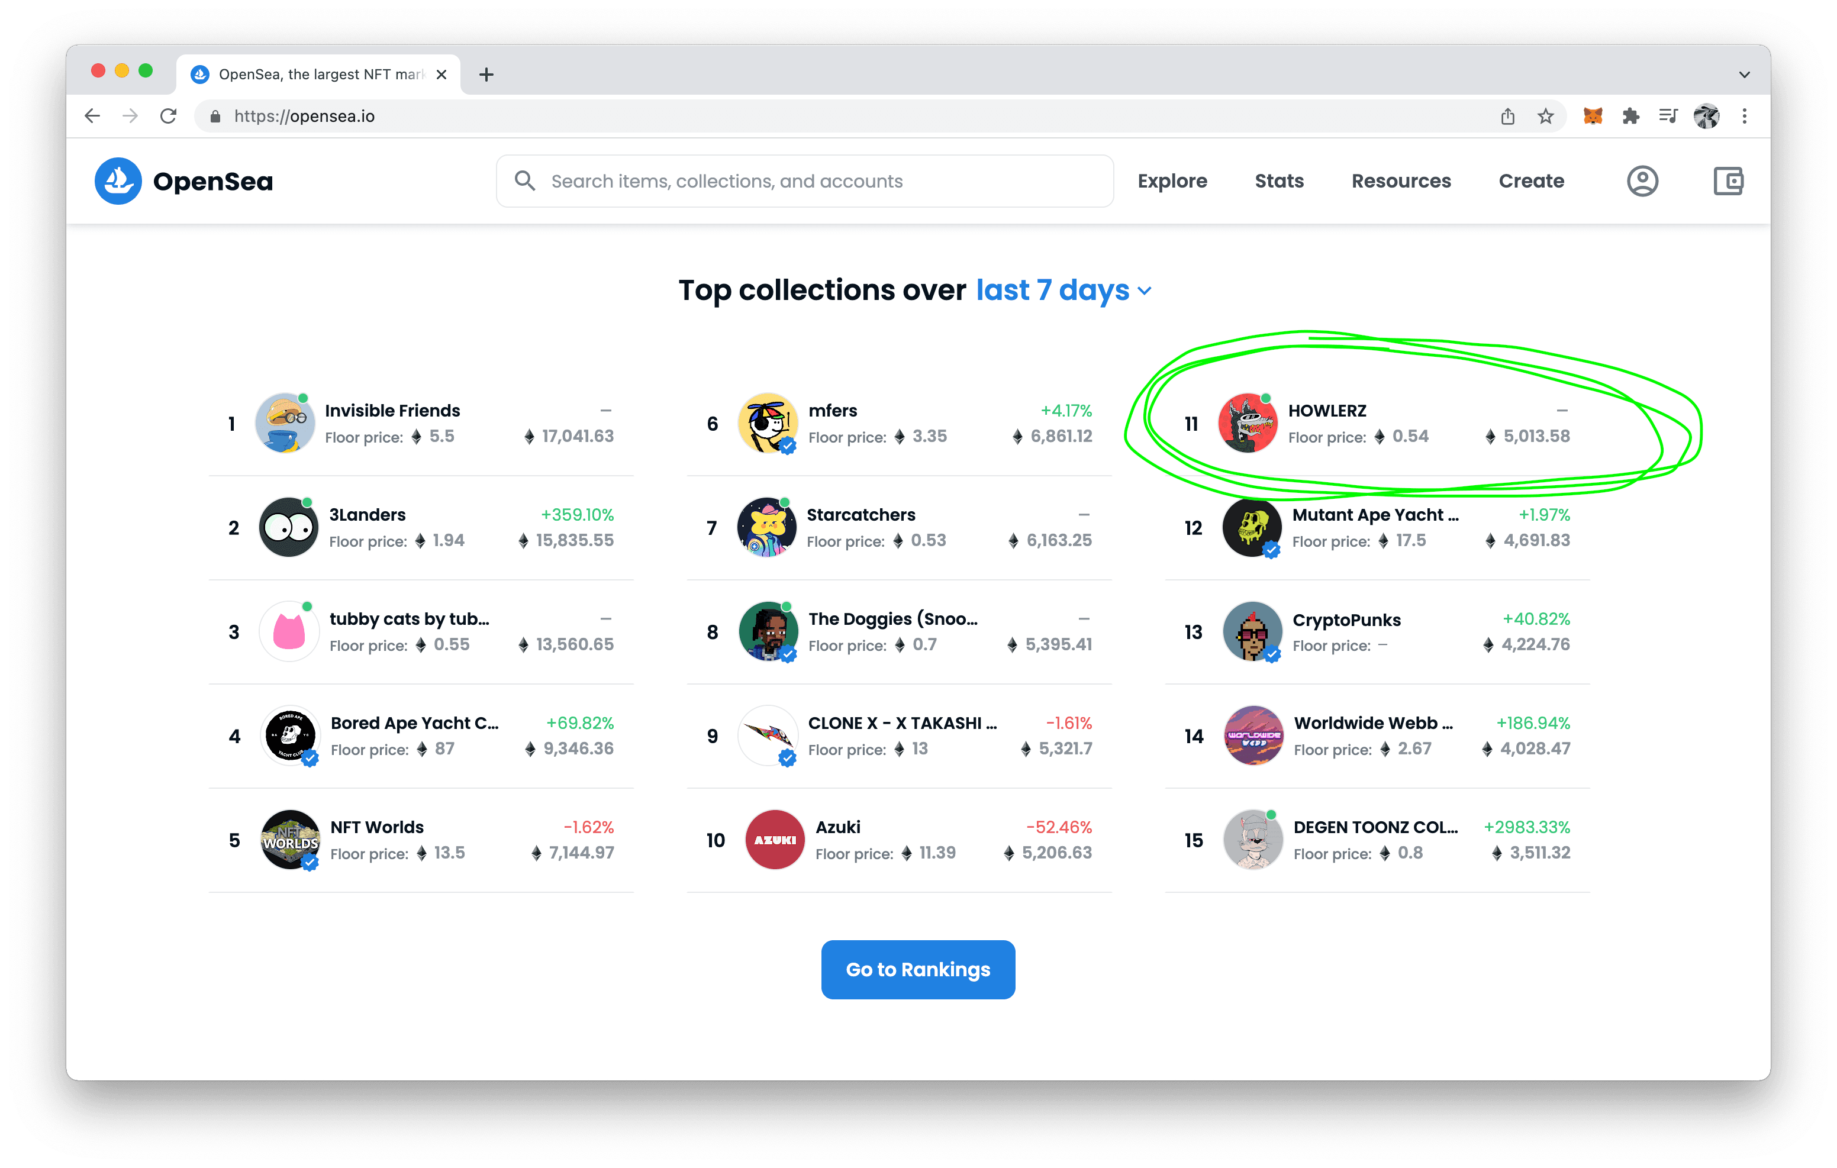
Task: Open mfers collection avatar
Action: pos(768,424)
